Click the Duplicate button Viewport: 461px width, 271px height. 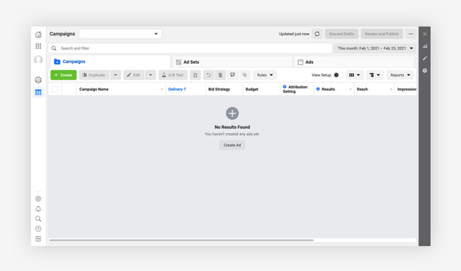pos(94,75)
